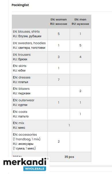Click the 35 pcs total cell
112x174 pixels.
point(69,157)
